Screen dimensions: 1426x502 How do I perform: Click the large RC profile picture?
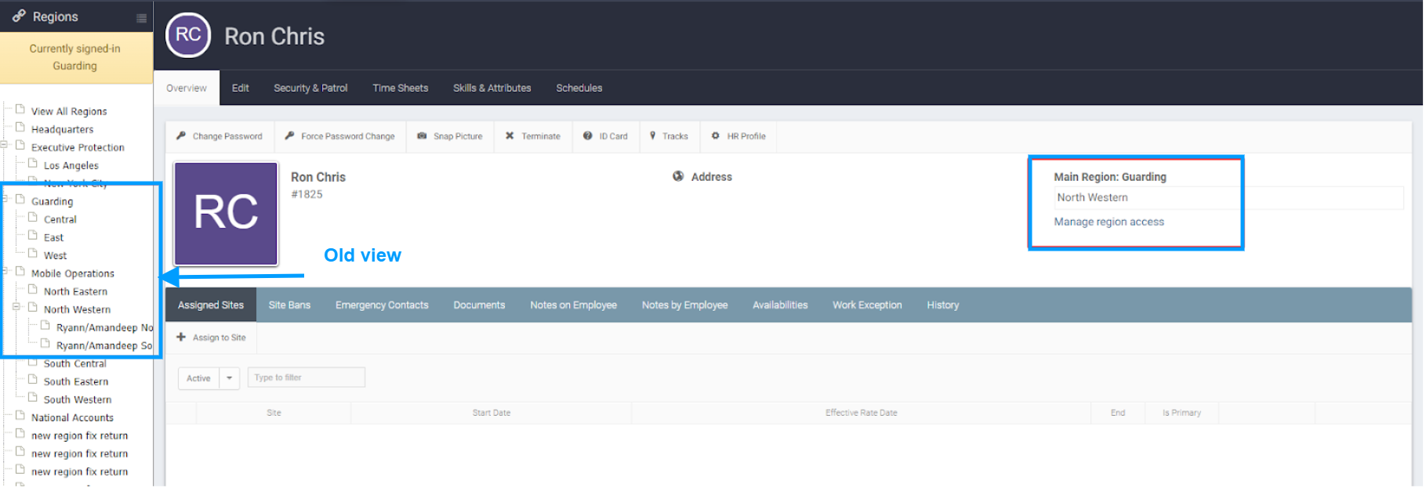pyautogui.click(x=226, y=213)
